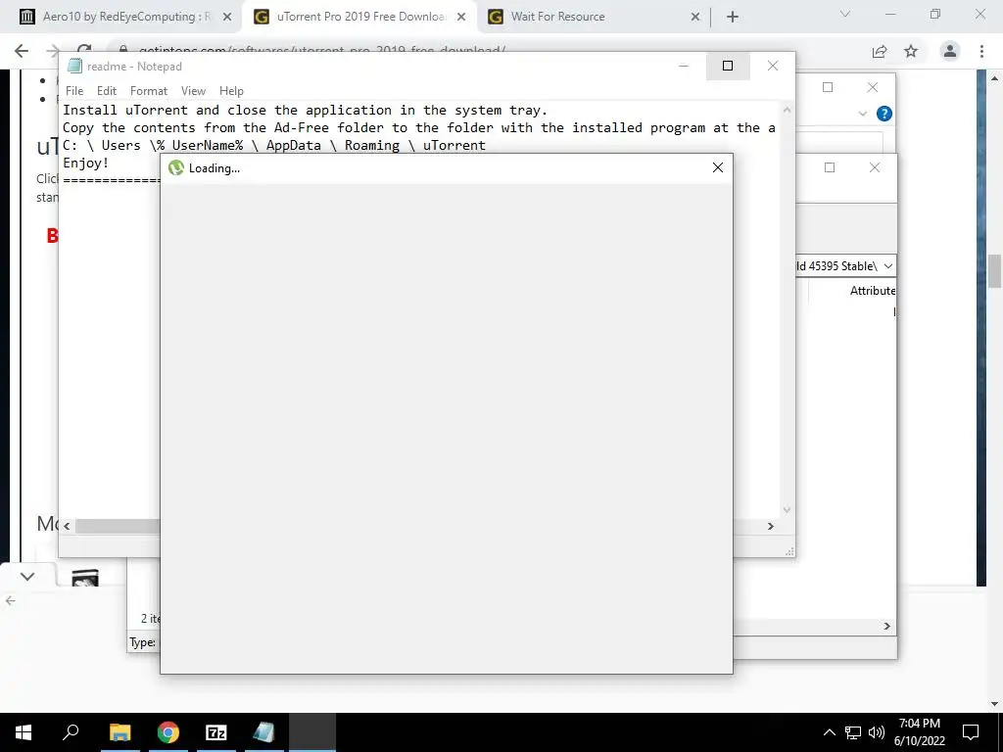This screenshot has height=752, width=1003.
Task: Open the Notepad Format menu
Action: click(149, 91)
